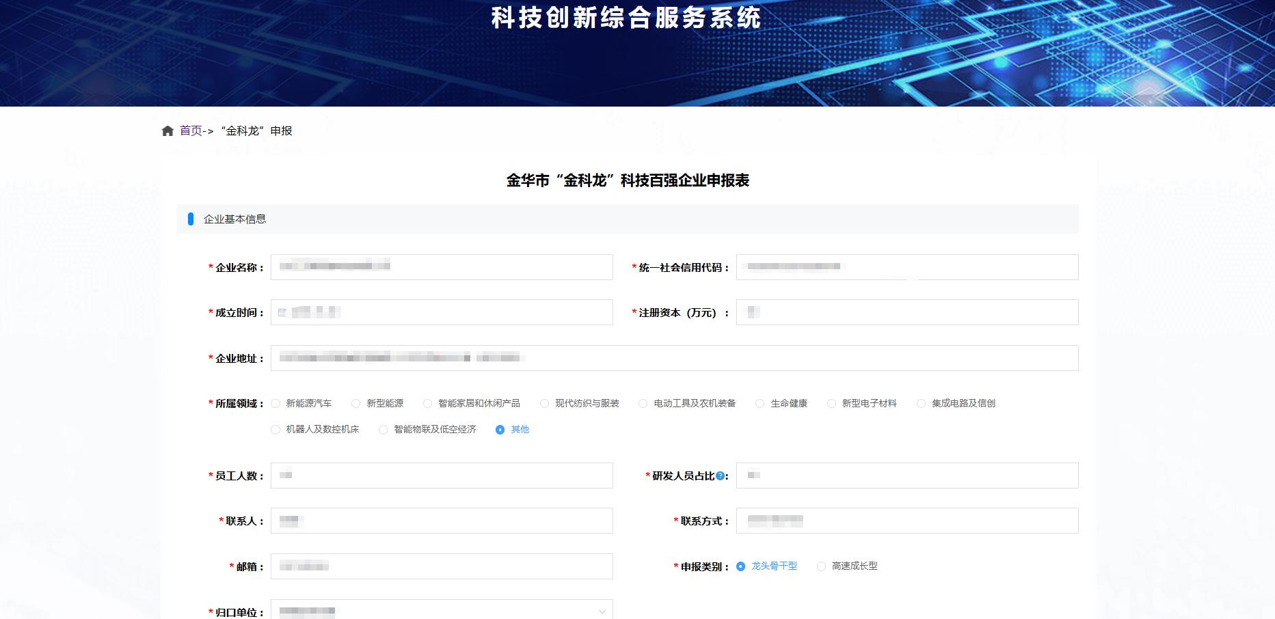
Task: Select the 新能源汽车 radio option
Action: coord(276,404)
